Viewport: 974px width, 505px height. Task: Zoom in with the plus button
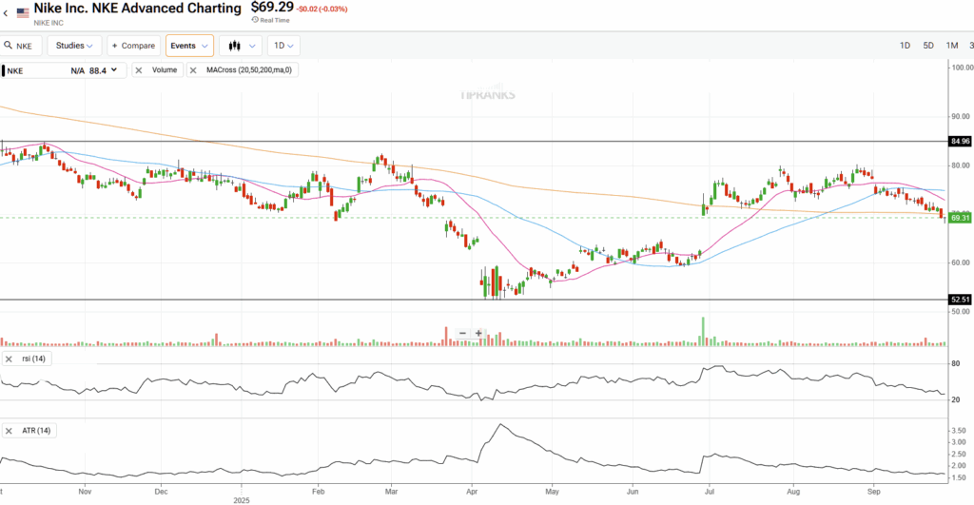[x=478, y=334]
